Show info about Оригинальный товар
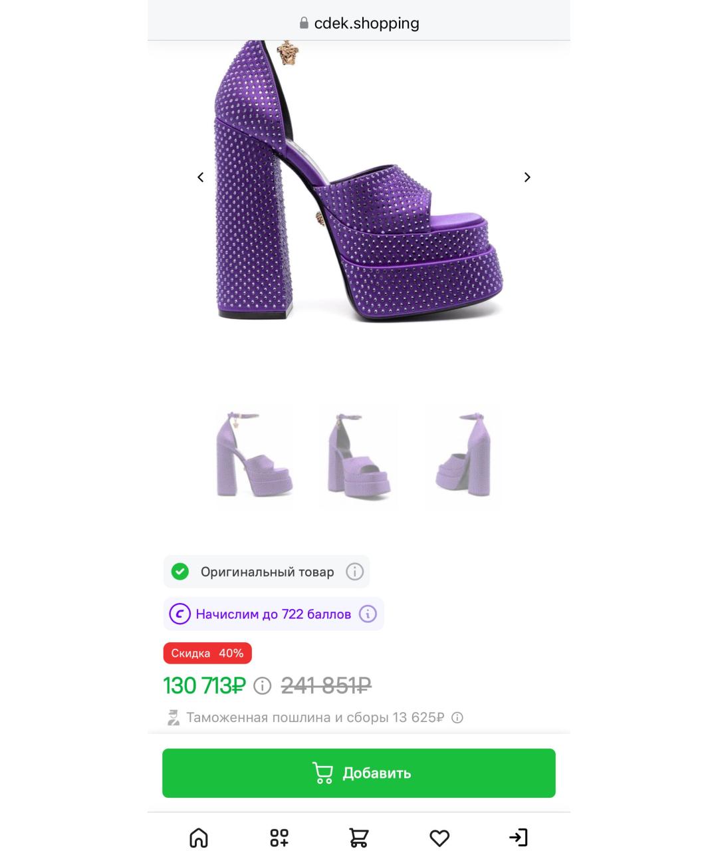This screenshot has height=851, width=718. coord(355,572)
